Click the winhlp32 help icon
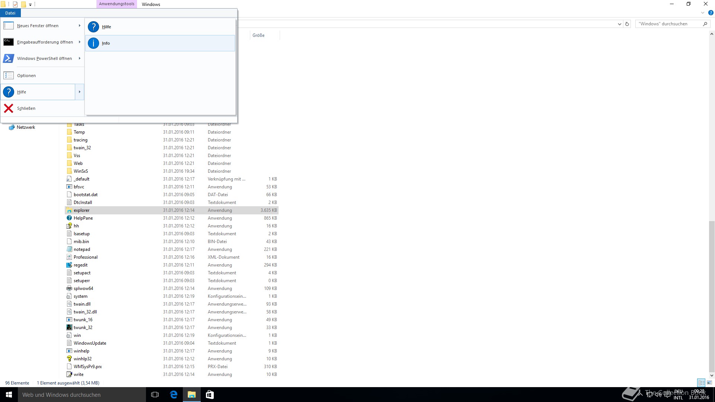 (69, 359)
